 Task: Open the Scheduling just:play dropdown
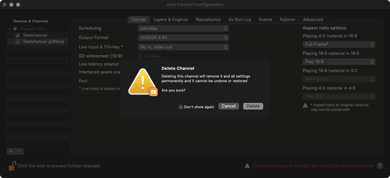(183, 28)
